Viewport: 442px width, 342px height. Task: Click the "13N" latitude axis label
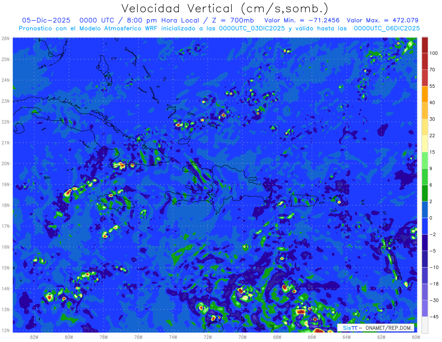click(6, 310)
